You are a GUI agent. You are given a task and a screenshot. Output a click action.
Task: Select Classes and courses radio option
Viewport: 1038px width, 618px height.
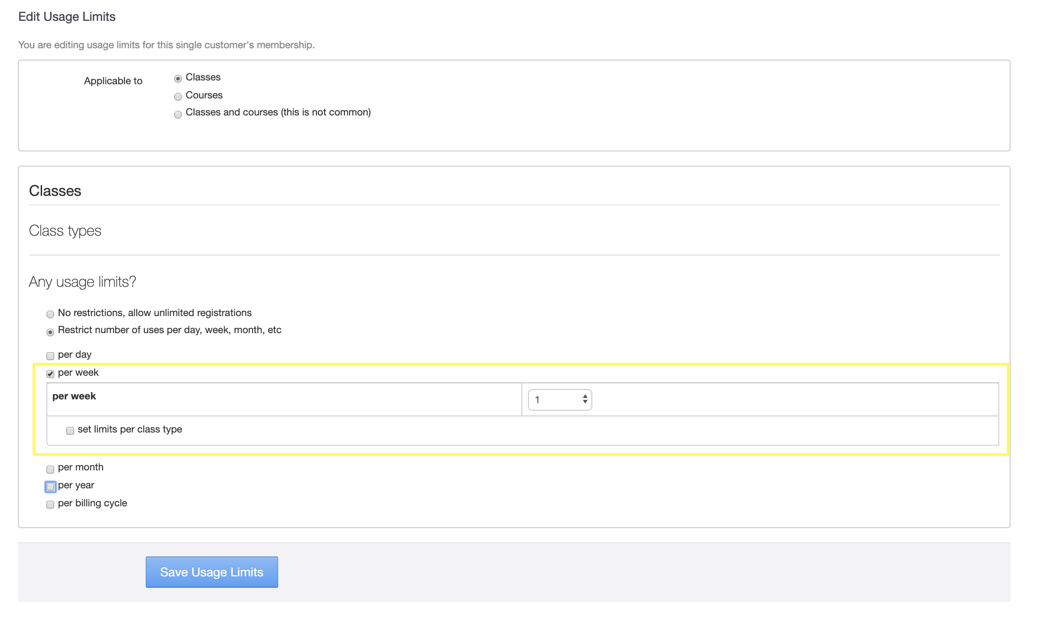[178, 115]
